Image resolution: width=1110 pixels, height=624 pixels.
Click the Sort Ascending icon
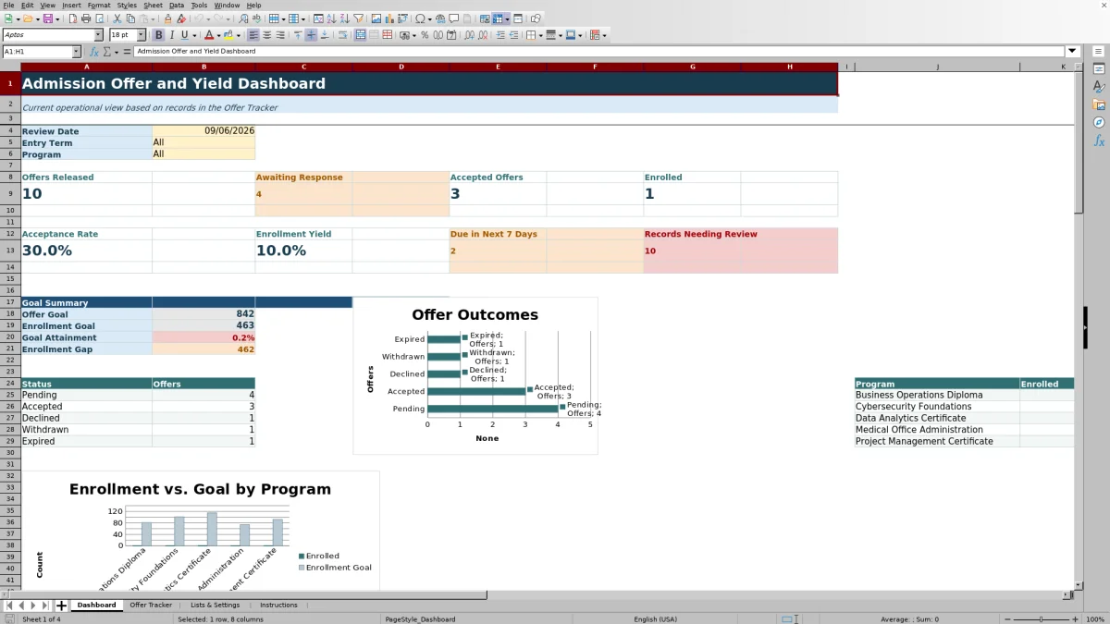[332, 18]
